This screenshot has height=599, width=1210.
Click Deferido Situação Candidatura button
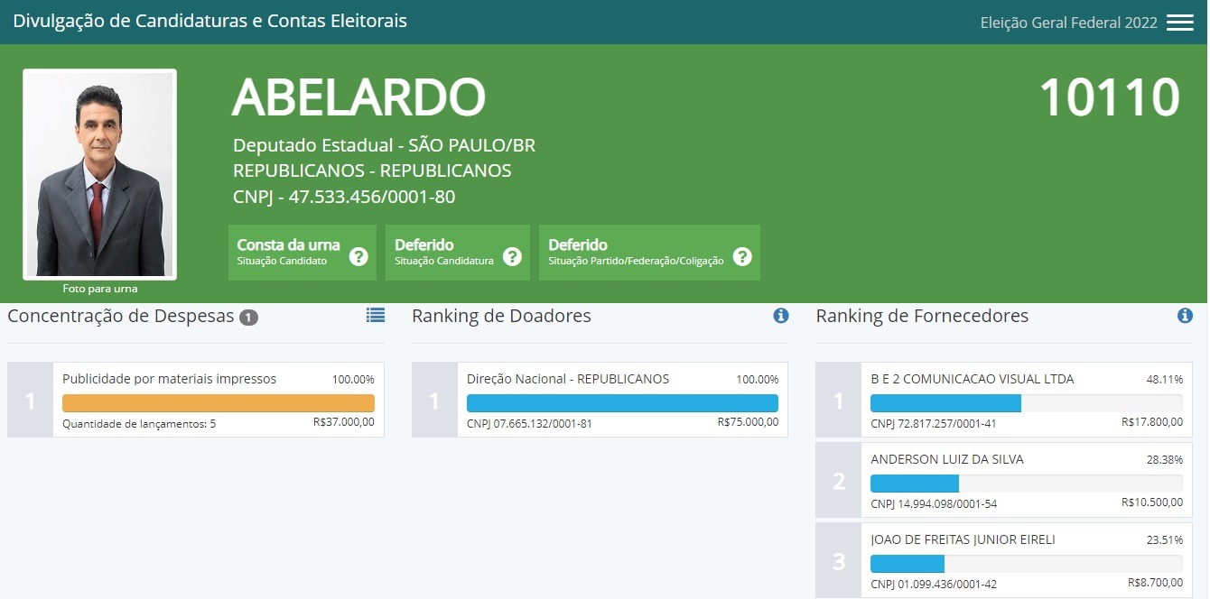click(444, 253)
